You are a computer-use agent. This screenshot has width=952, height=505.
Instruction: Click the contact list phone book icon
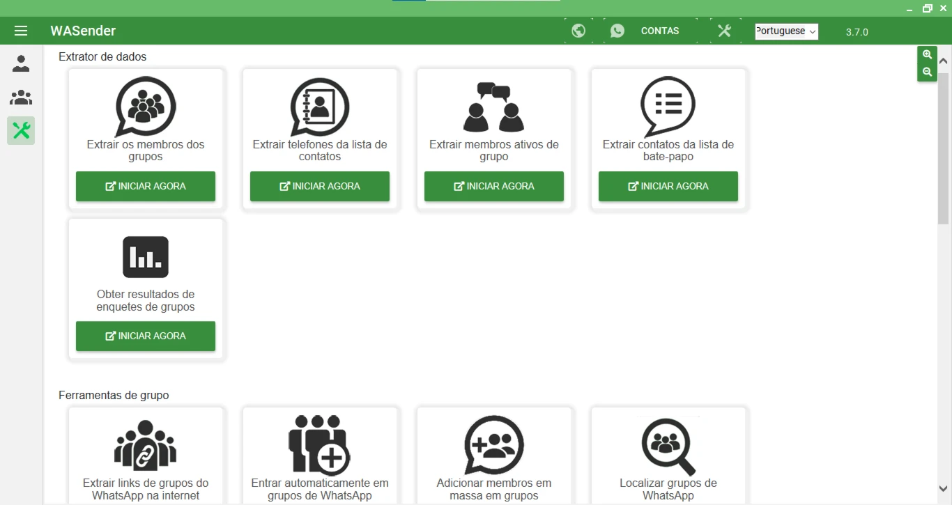coord(320,107)
